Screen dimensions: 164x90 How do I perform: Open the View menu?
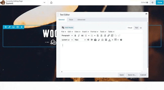click(77, 31)
